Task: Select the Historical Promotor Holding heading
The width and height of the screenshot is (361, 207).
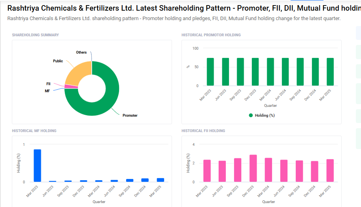Action: tap(211, 35)
